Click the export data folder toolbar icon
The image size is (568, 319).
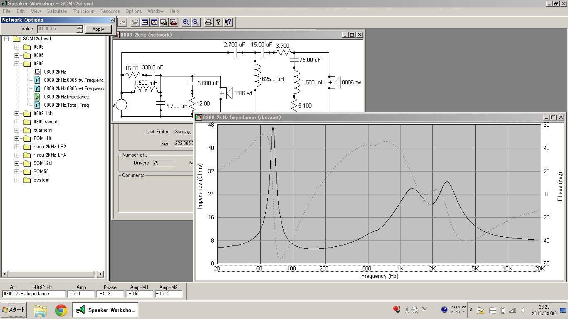click(x=173, y=22)
